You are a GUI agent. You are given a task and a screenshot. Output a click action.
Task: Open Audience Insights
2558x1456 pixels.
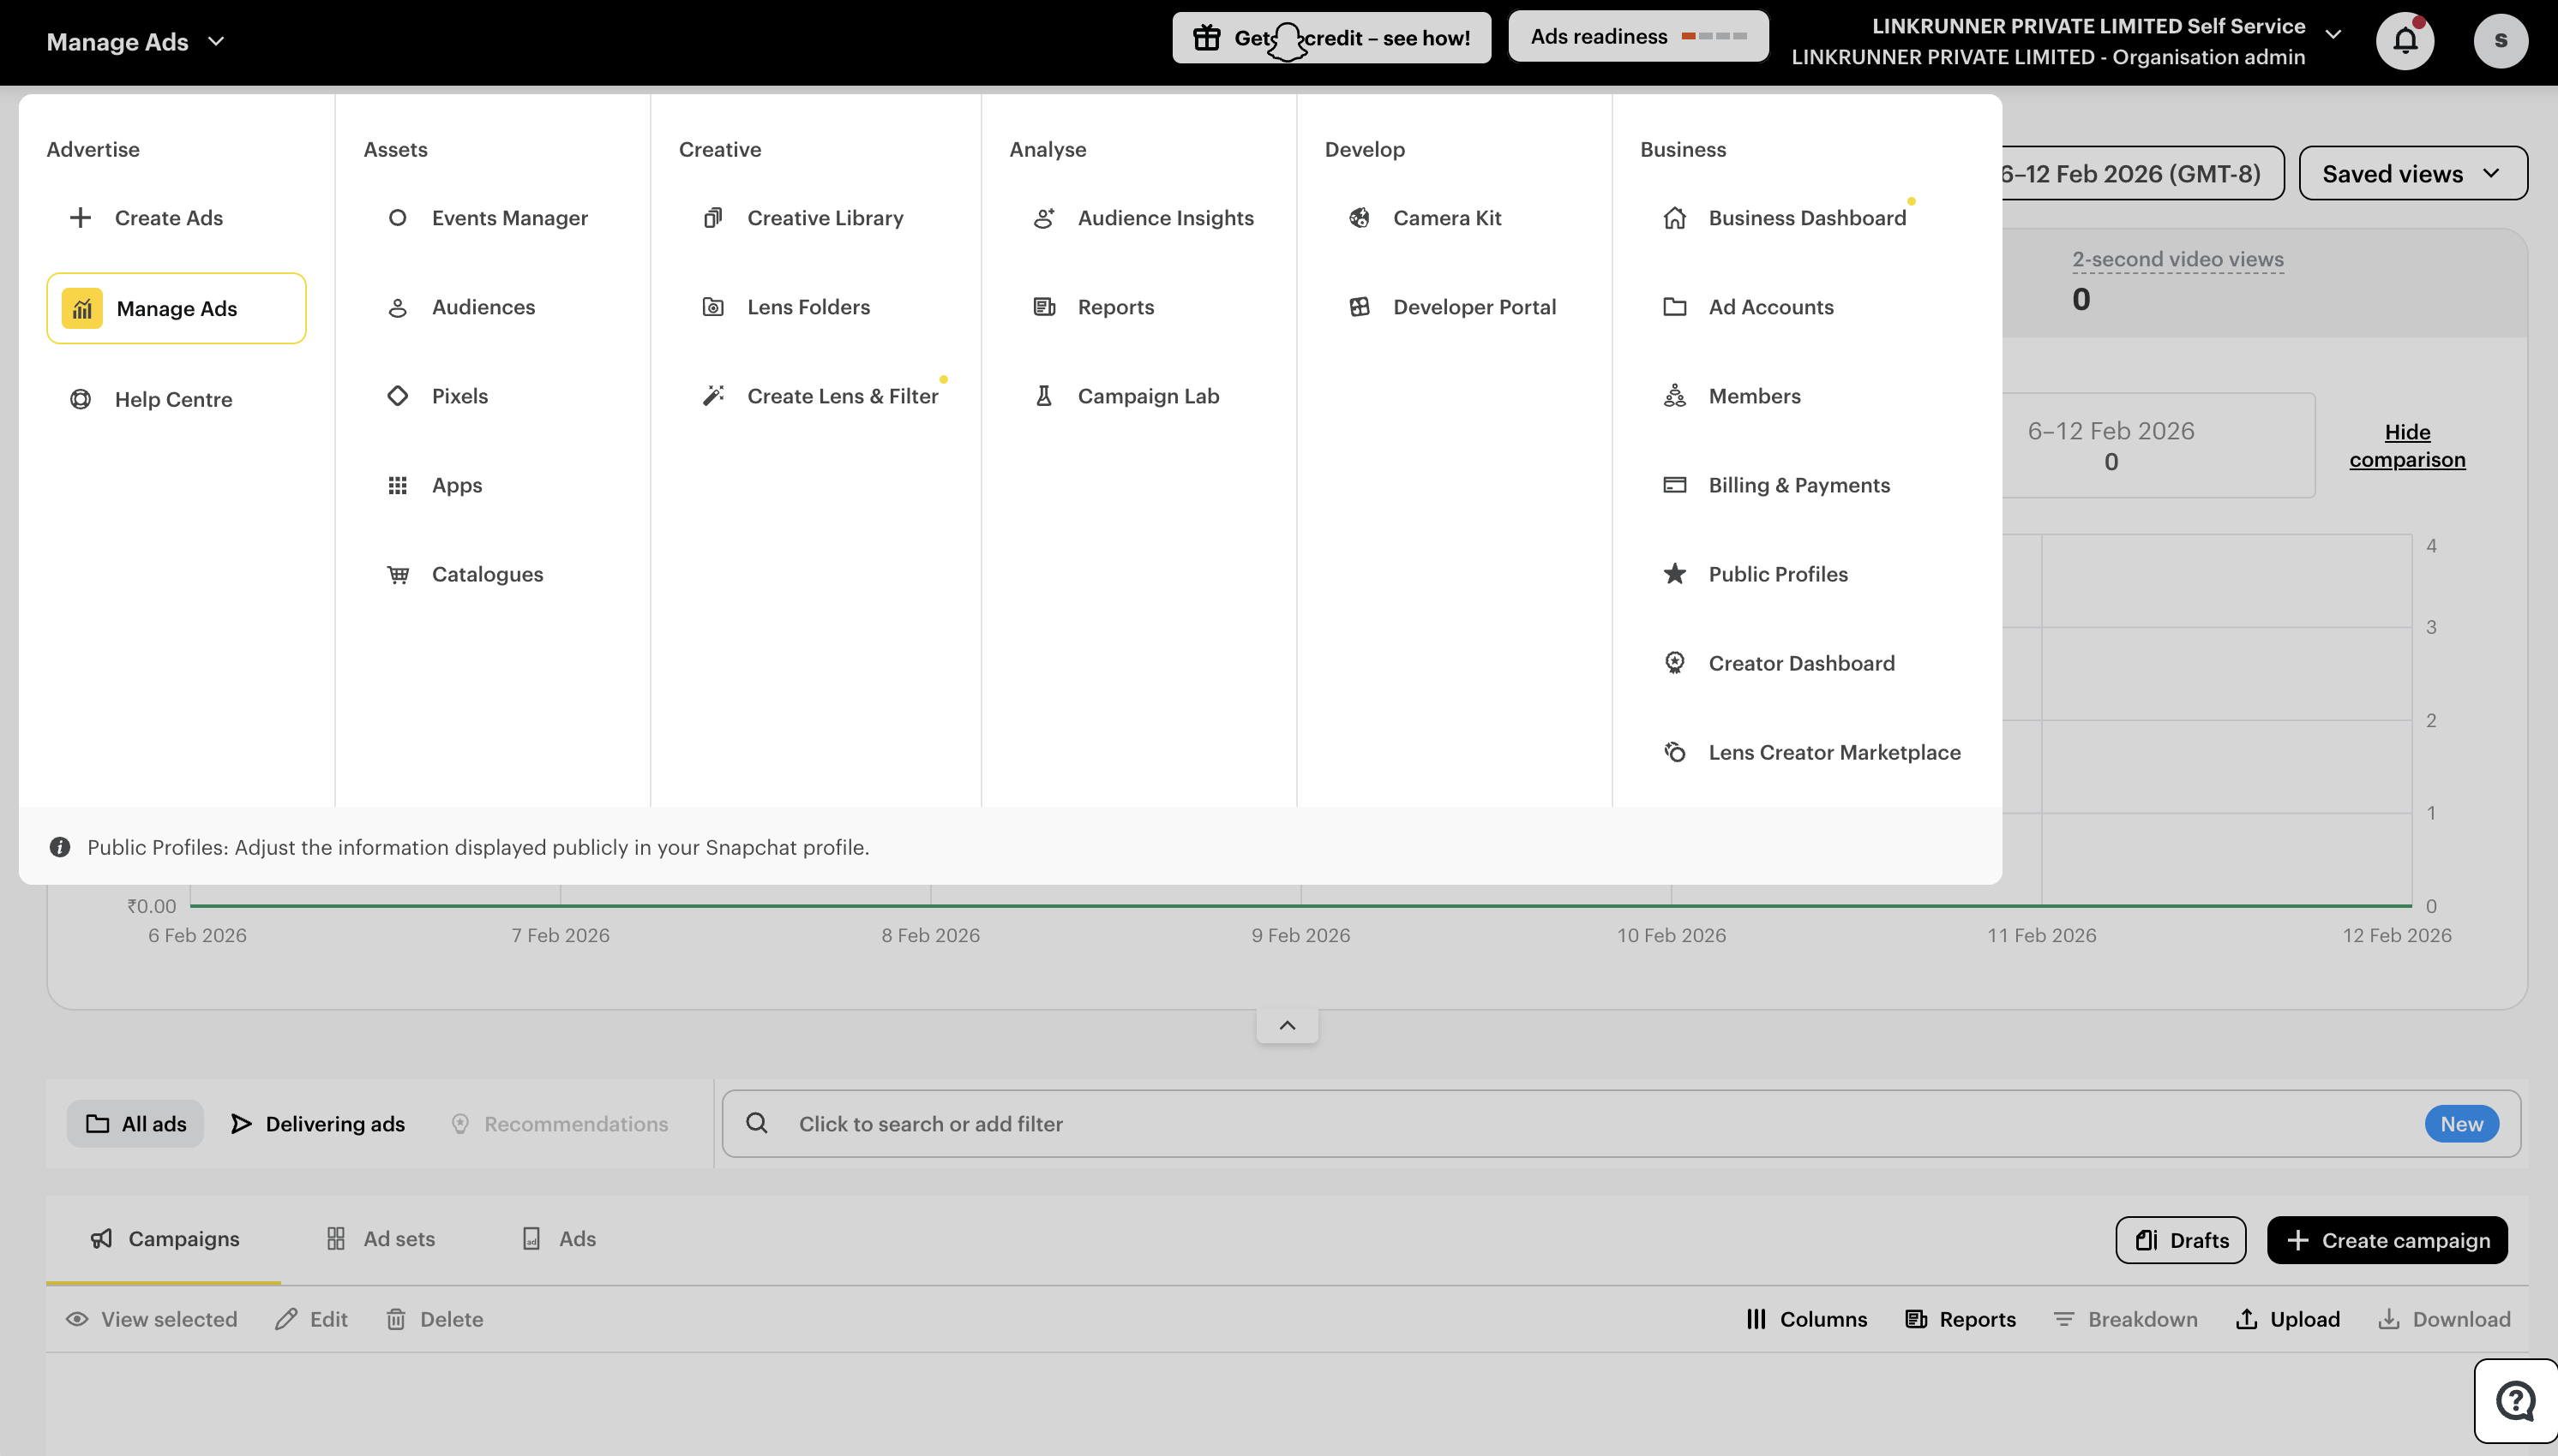tap(1166, 217)
